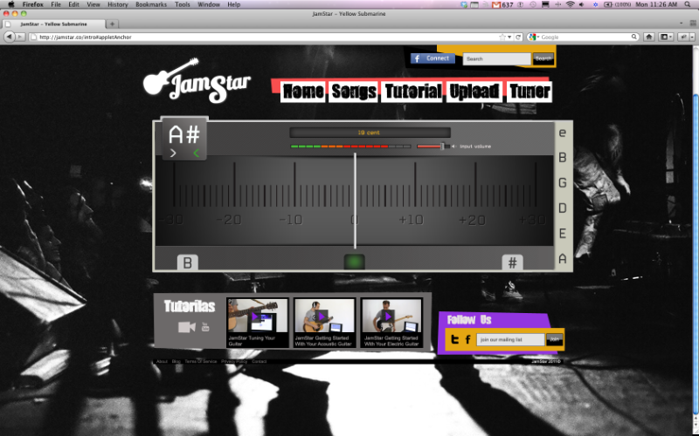Toggle the flat B button on tuner
This screenshot has height=436, width=699.
pos(188,262)
